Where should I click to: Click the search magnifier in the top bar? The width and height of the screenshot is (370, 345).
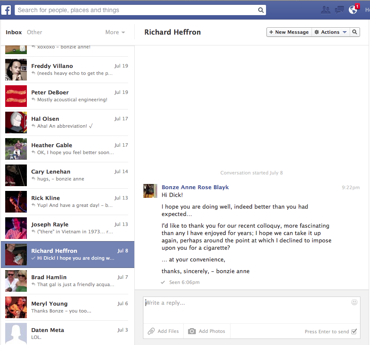click(x=260, y=9)
